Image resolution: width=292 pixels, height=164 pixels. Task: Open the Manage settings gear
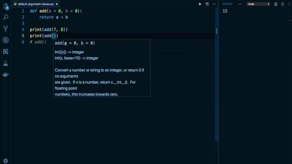tap(5, 161)
